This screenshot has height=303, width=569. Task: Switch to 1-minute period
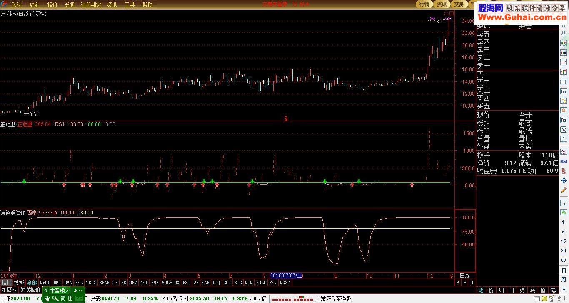[x=563, y=222]
